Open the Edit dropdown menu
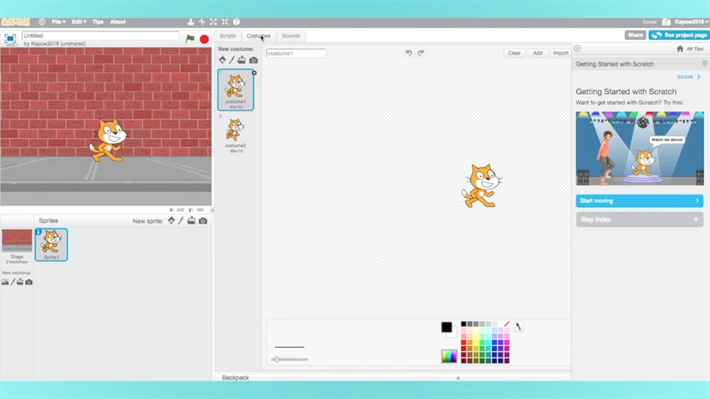Viewport: 710px width, 399px height. pos(78,22)
